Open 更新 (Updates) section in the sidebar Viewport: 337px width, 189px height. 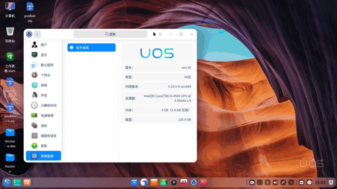[x=43, y=146]
